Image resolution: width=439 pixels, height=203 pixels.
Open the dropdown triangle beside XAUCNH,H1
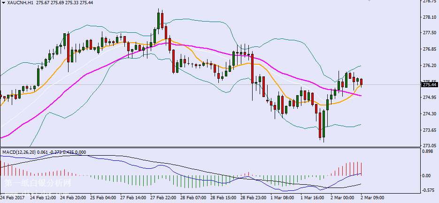click(3, 3)
